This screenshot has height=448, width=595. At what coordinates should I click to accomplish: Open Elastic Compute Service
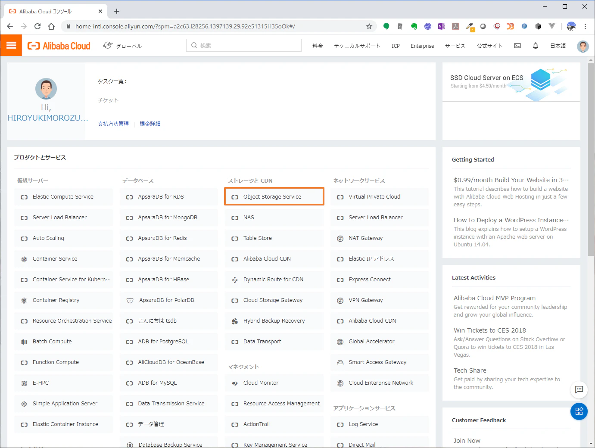click(x=63, y=196)
